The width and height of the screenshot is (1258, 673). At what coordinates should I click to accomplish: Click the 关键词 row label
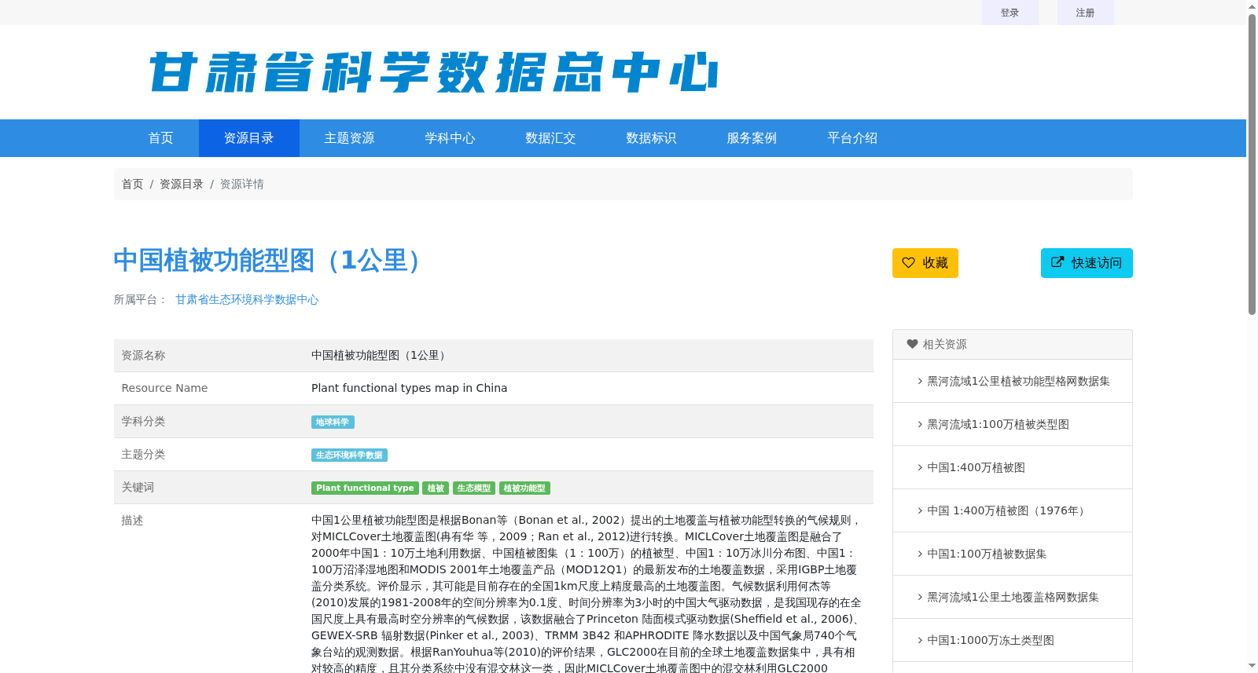[x=138, y=487]
